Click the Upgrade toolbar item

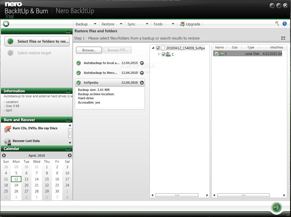tap(190, 24)
